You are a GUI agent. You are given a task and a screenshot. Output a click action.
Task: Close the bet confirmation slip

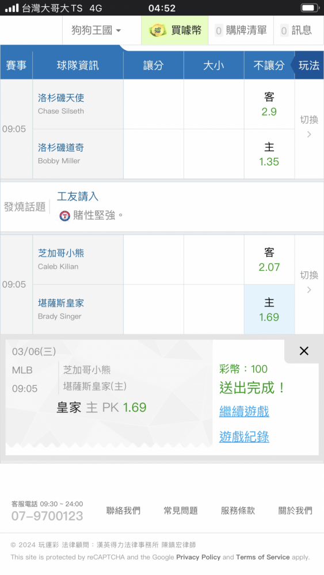point(304,351)
